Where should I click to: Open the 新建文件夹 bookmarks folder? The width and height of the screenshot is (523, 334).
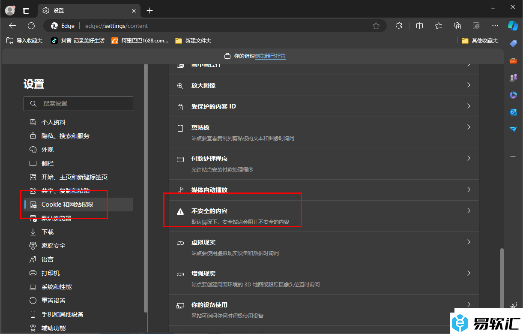[193, 41]
